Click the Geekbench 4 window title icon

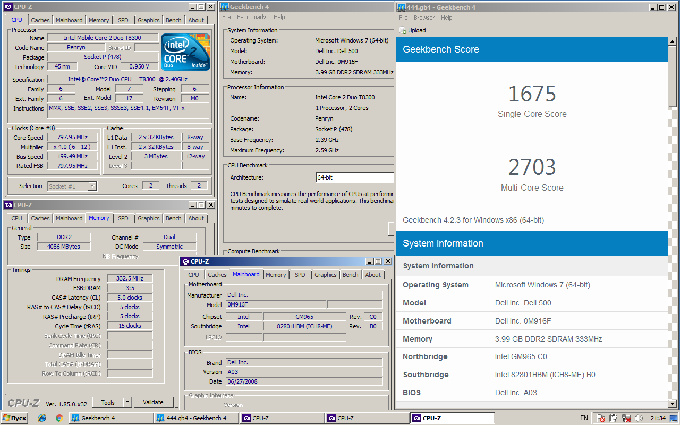(x=225, y=7)
